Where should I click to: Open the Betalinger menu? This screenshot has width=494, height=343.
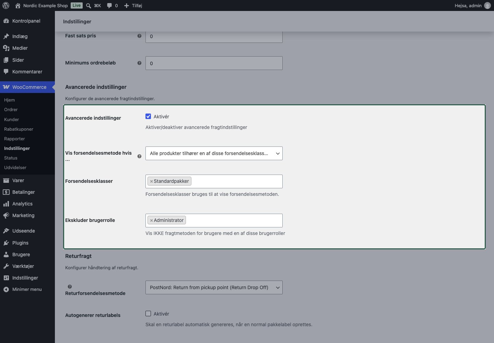[x=27, y=192]
